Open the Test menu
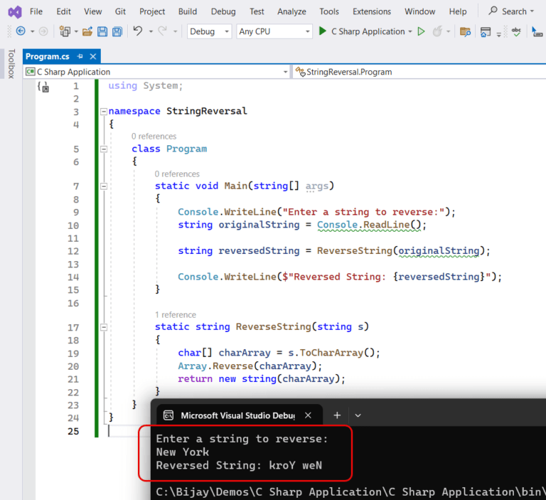Image resolution: width=546 pixels, height=500 pixels. click(x=257, y=11)
